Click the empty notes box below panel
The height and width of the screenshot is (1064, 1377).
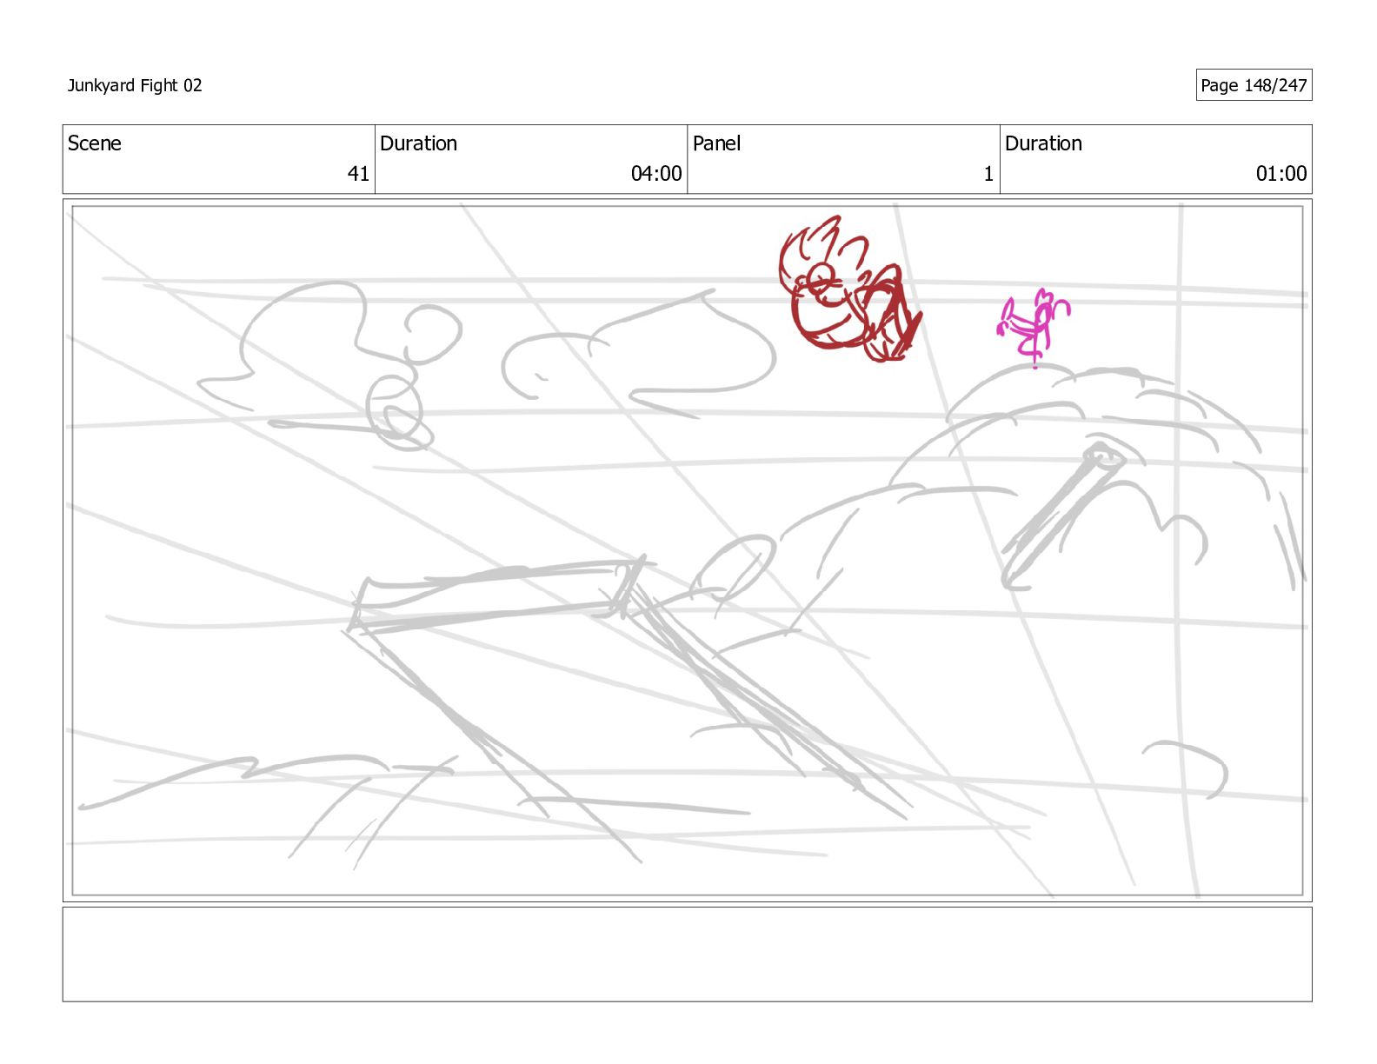687,954
